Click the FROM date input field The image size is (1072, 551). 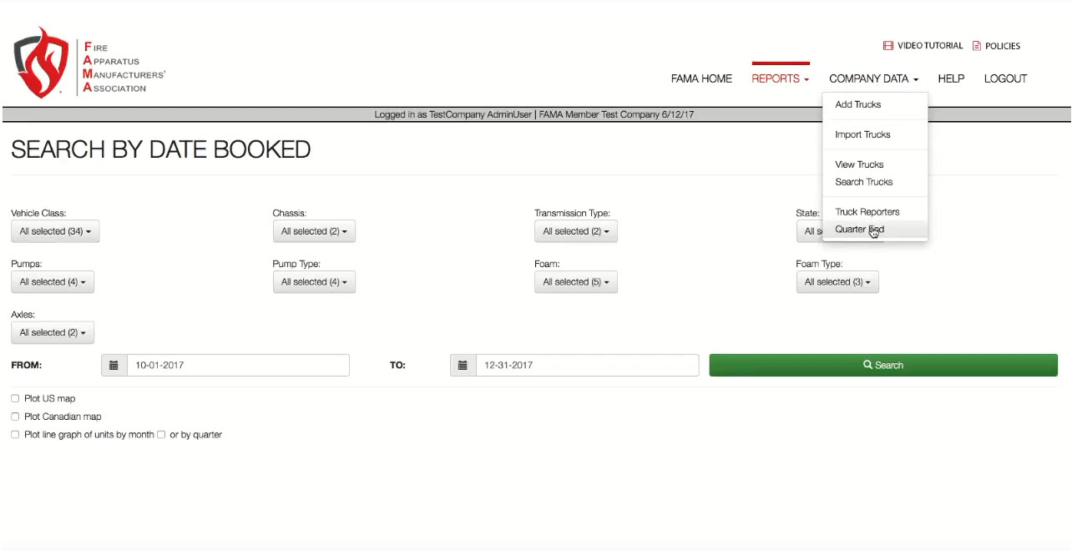click(x=237, y=365)
